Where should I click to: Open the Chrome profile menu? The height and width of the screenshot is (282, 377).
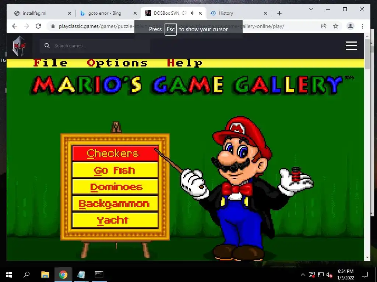point(350,26)
